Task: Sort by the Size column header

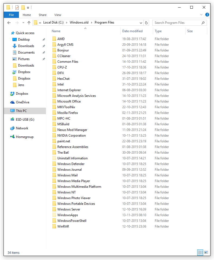Action: (190, 31)
